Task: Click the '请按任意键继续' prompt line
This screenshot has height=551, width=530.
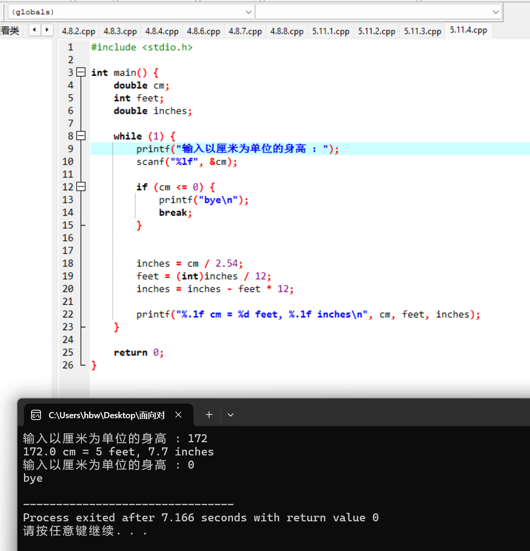Action: coord(85,531)
